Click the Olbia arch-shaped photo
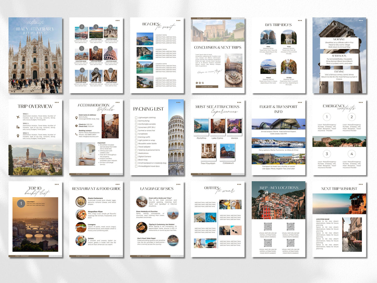The width and height of the screenshot is (377, 283). (x=268, y=37)
